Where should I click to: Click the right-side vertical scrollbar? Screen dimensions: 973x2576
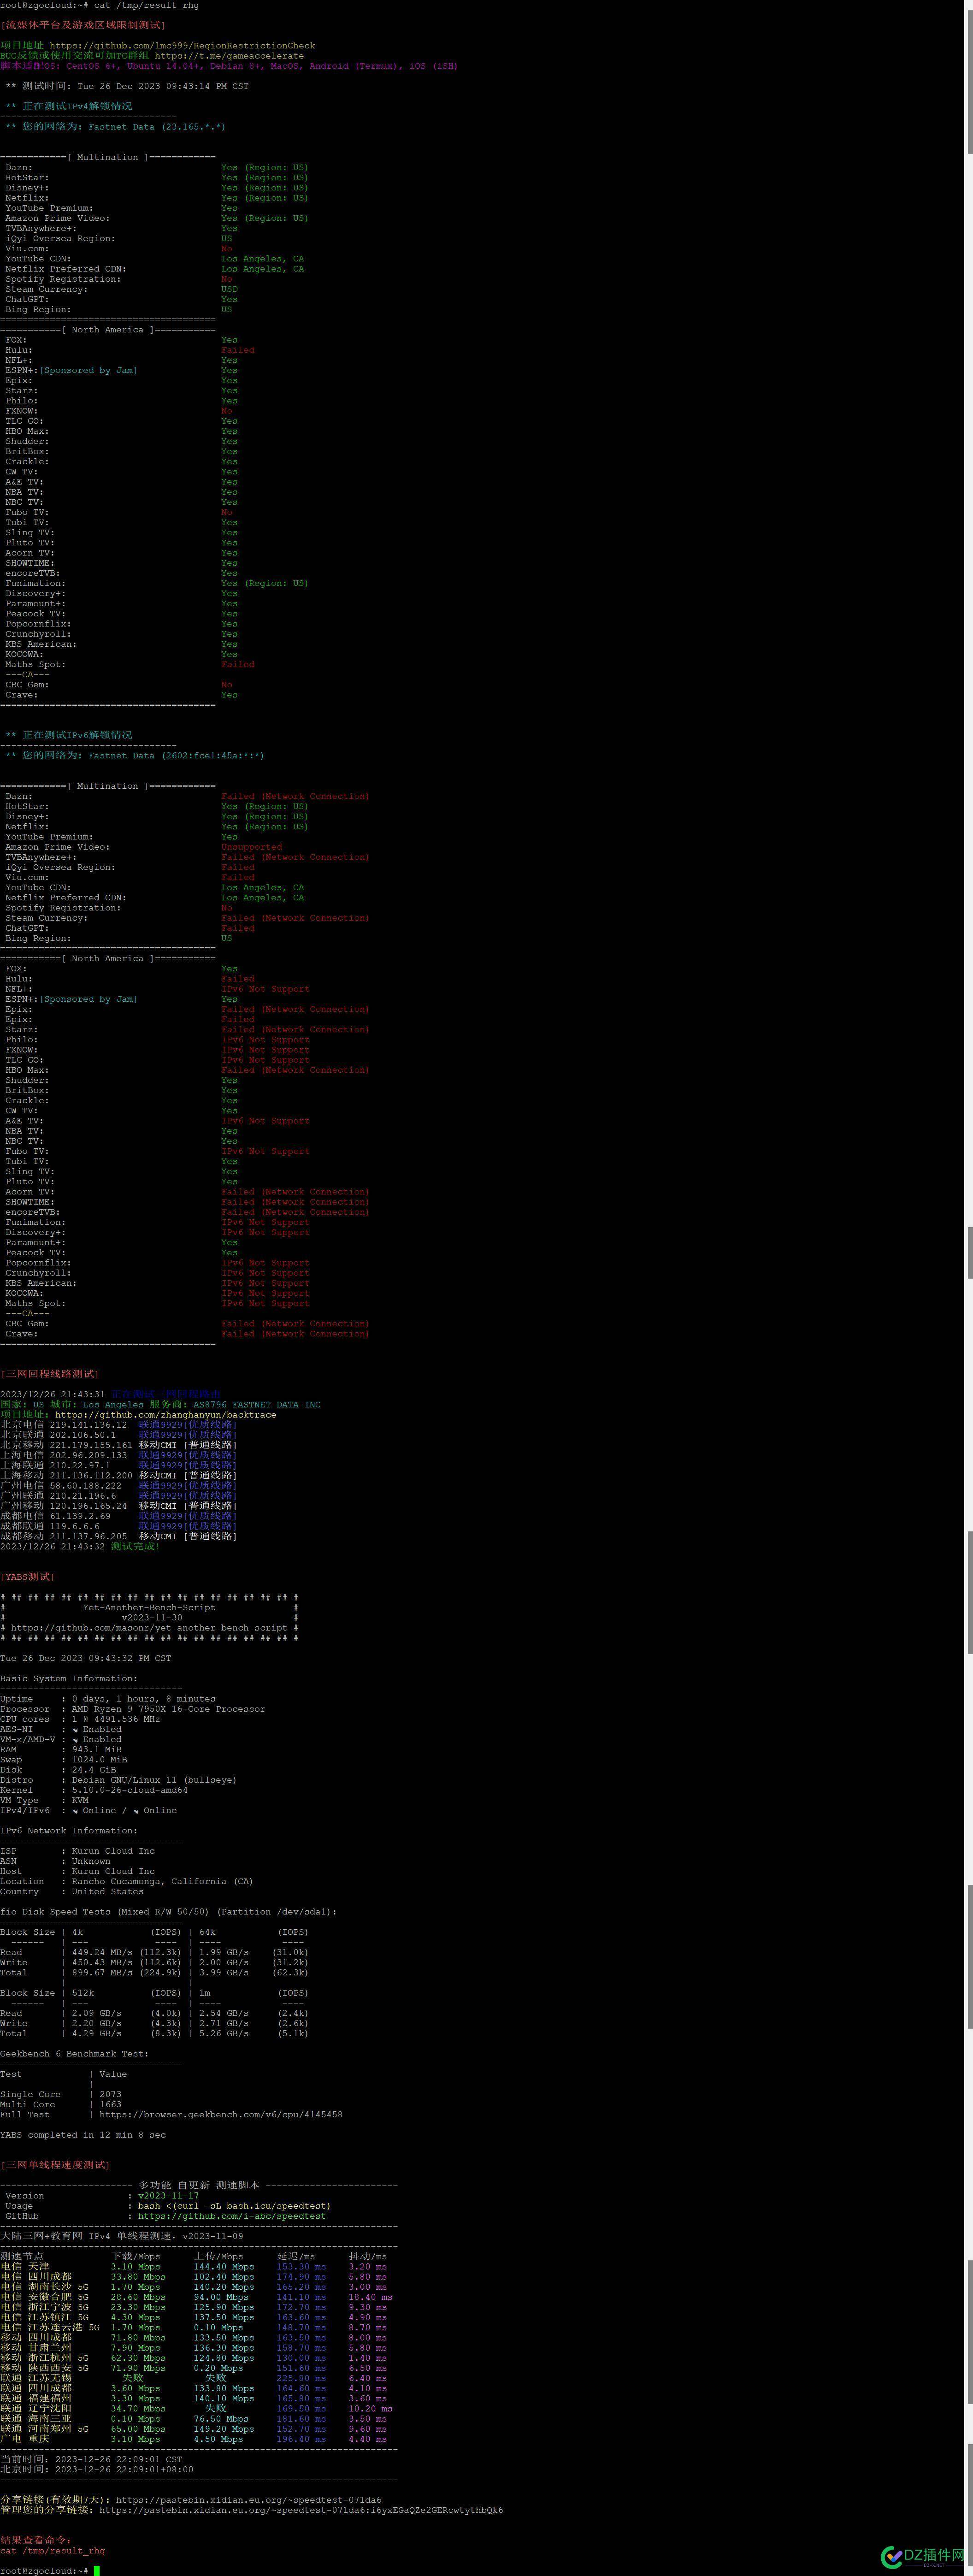969,1288
